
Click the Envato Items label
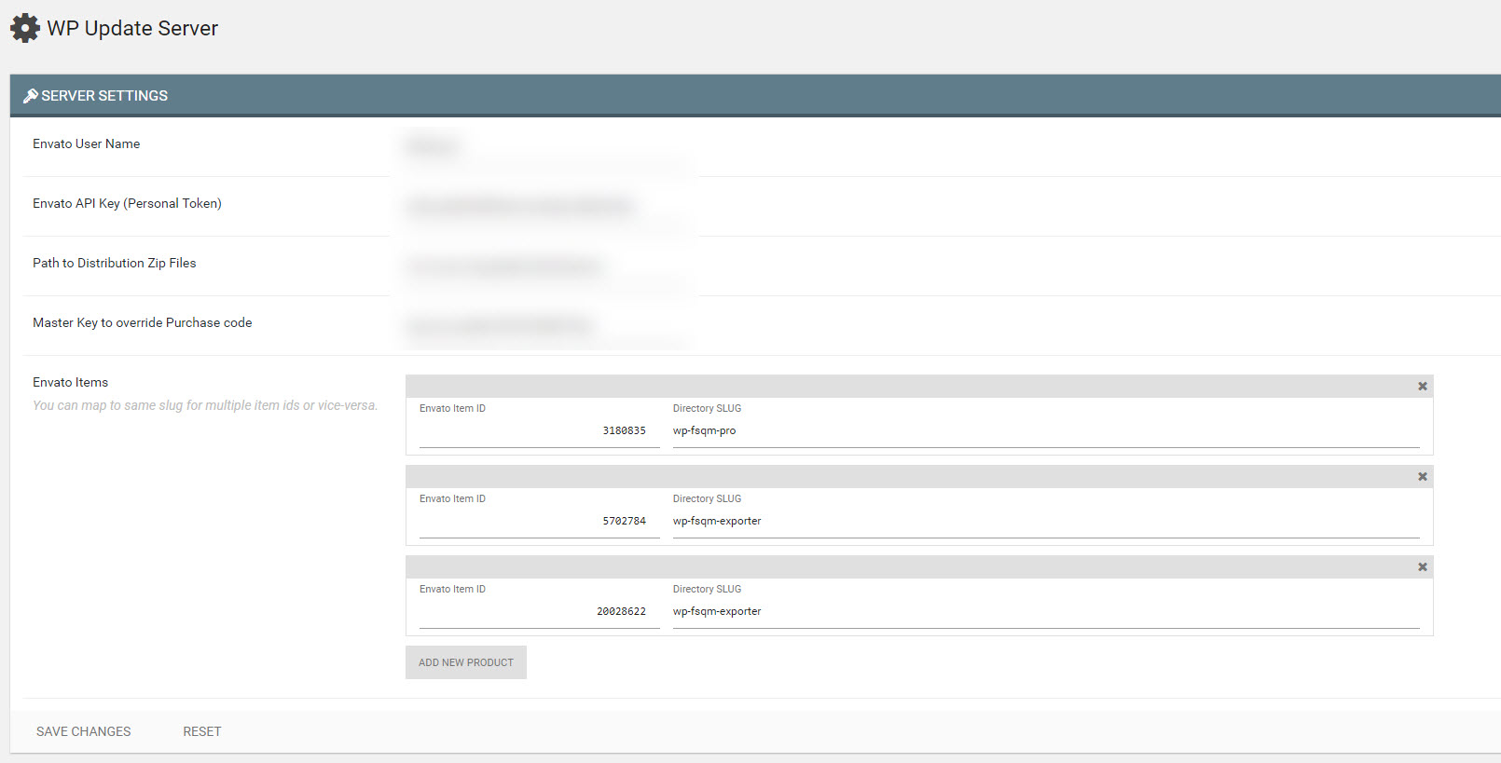(71, 383)
